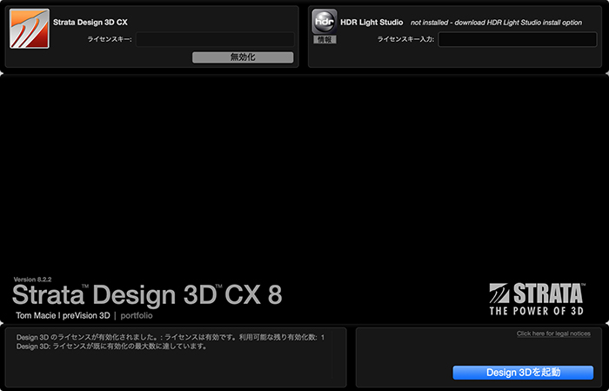Focus the Strata ライセンスキー input field
This screenshot has height=391, width=609.
[x=215, y=39]
